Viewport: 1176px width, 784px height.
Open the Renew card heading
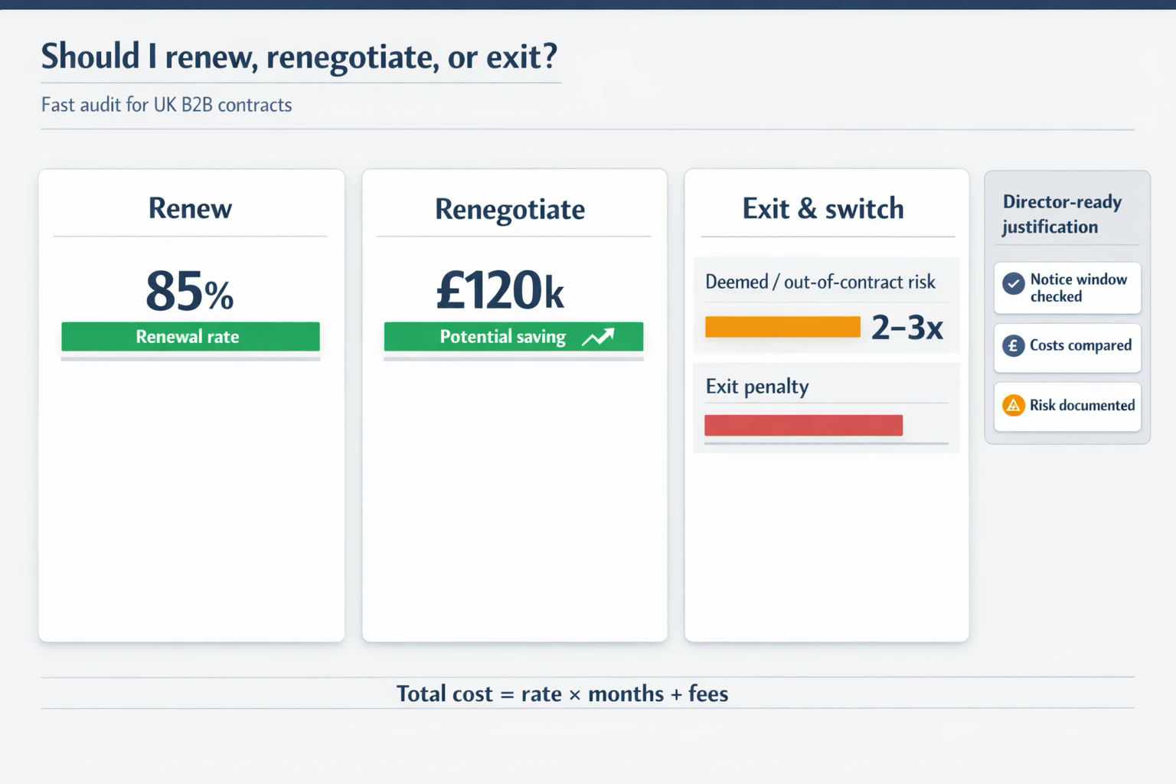(x=190, y=208)
